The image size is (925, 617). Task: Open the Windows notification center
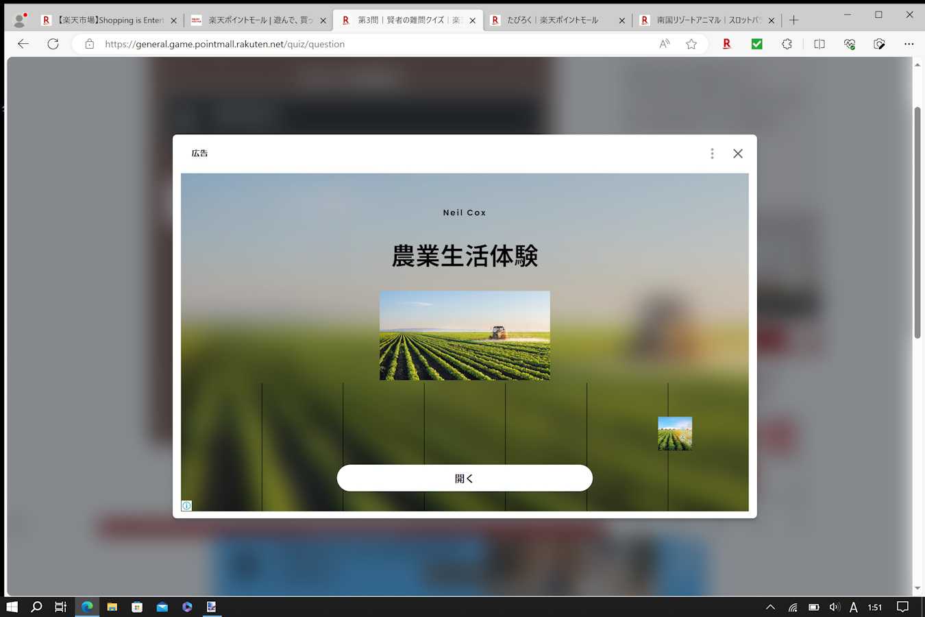click(x=903, y=607)
